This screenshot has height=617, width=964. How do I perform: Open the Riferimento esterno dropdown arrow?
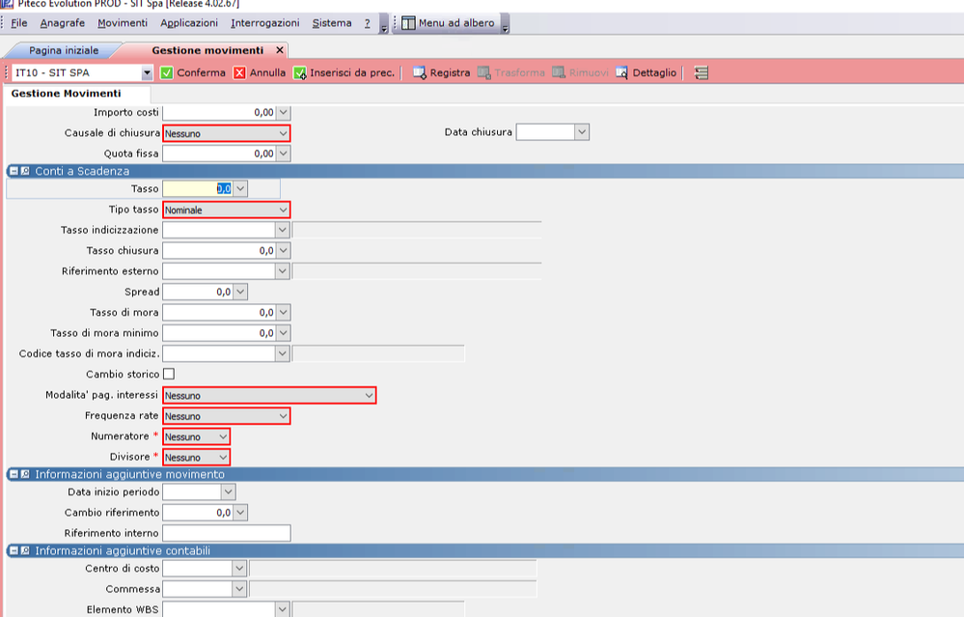pyautogui.click(x=282, y=271)
